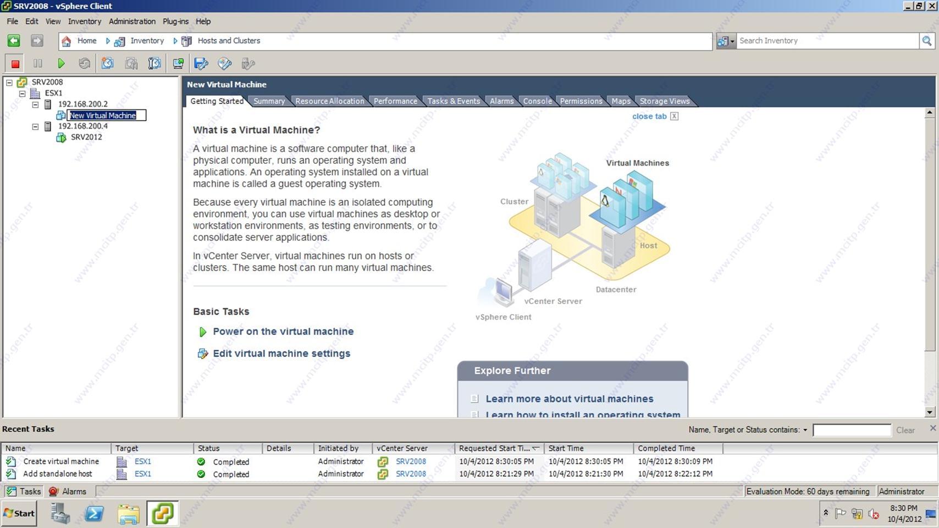Click the vSphere Client taskbar icon
This screenshot has width=939, height=528.
coord(163,514)
